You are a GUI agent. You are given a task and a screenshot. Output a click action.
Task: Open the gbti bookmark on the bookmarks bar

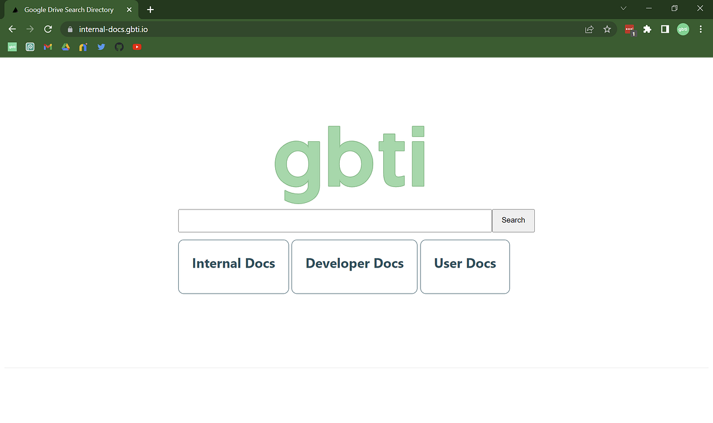12,46
